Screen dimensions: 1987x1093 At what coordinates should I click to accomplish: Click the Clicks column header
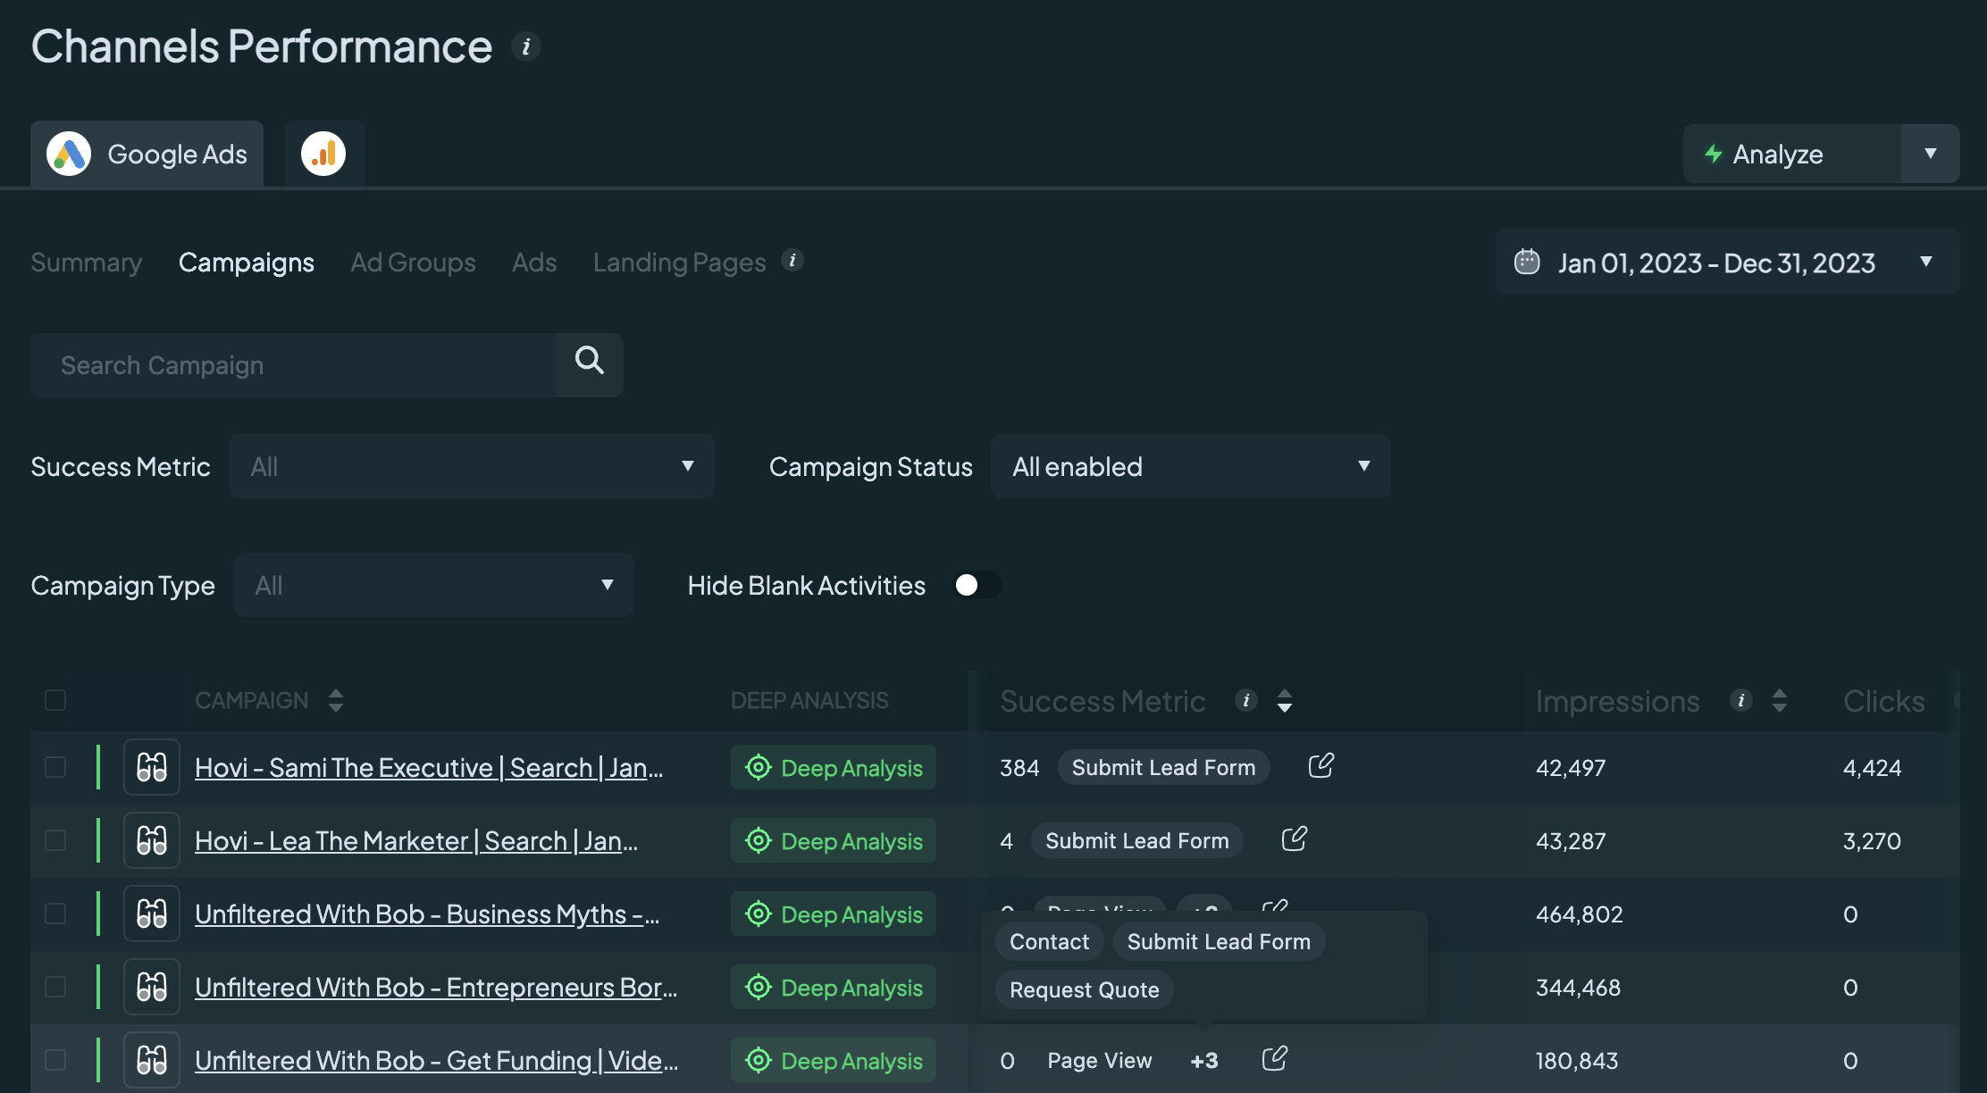pyautogui.click(x=1884, y=701)
